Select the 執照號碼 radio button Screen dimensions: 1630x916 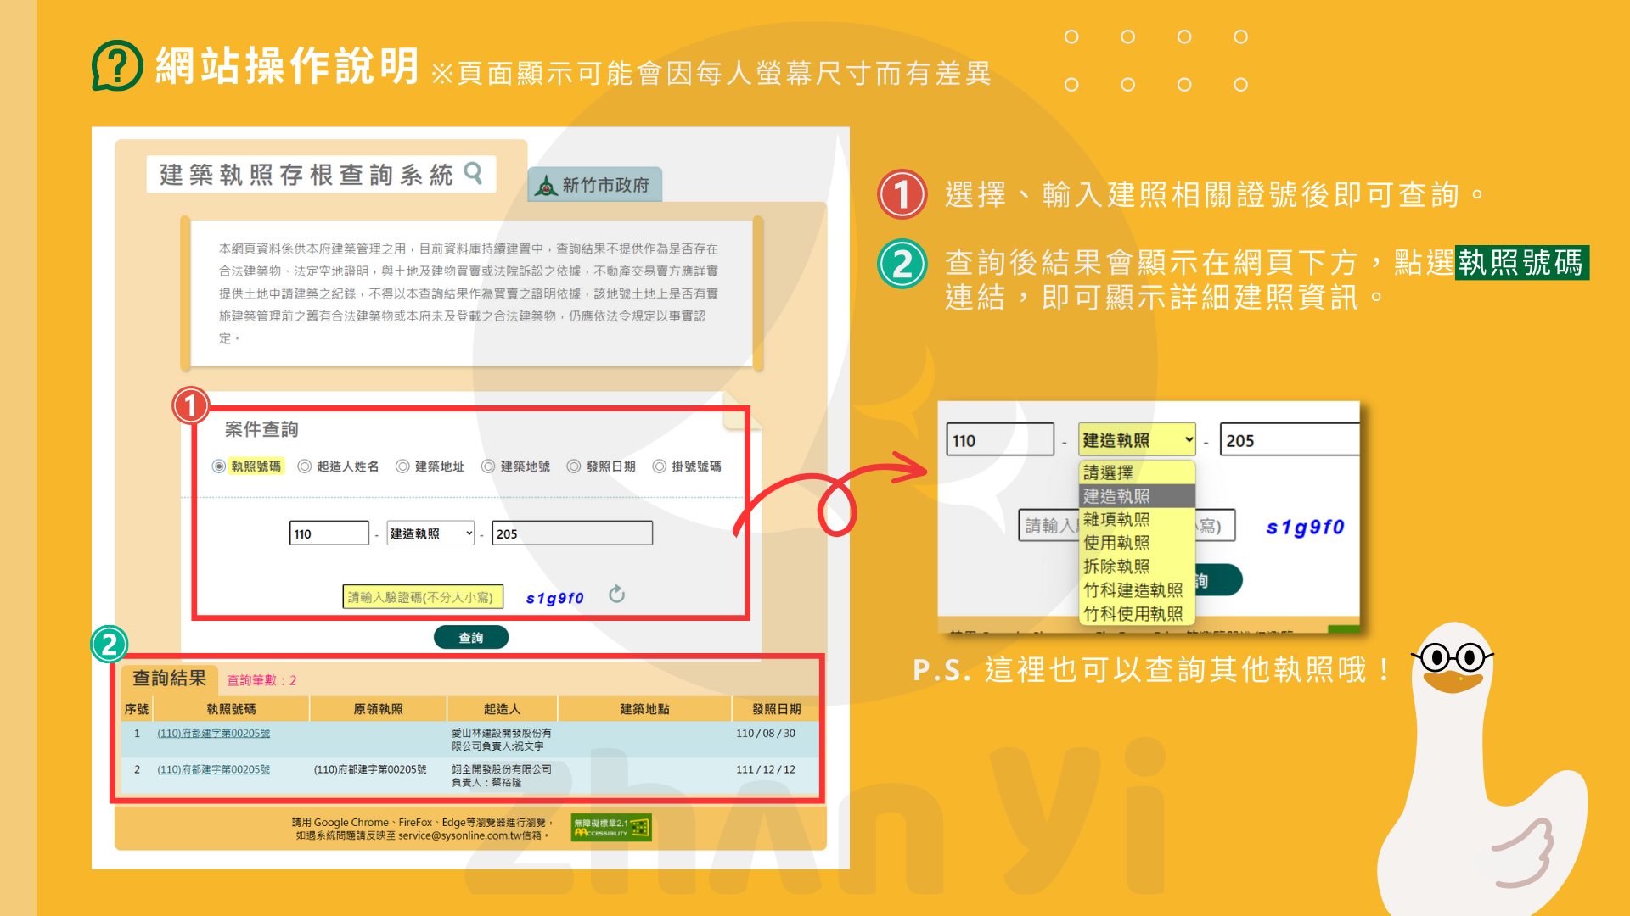219,466
